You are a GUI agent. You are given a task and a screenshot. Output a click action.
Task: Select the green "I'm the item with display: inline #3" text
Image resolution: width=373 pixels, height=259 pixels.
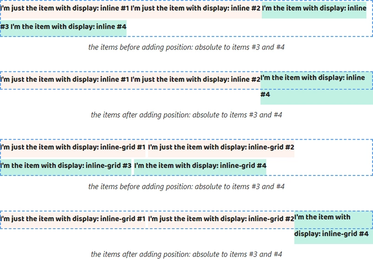coord(314,8)
